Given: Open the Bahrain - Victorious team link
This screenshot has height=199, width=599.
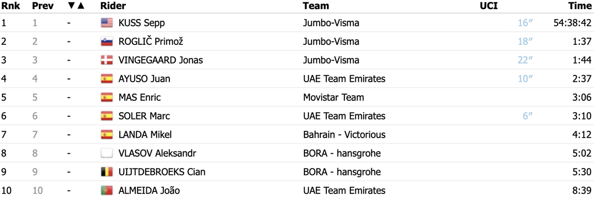Looking at the screenshot, I should click(344, 135).
